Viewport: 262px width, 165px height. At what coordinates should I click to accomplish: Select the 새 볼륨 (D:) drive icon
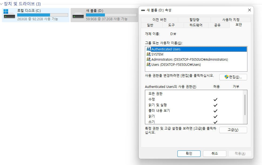(x=78, y=15)
